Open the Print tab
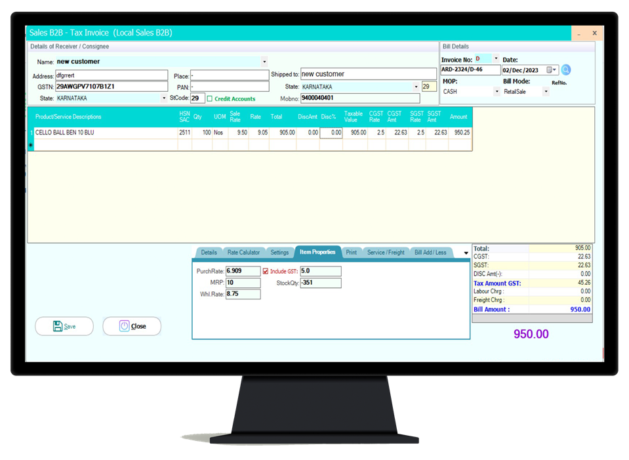 352,253
